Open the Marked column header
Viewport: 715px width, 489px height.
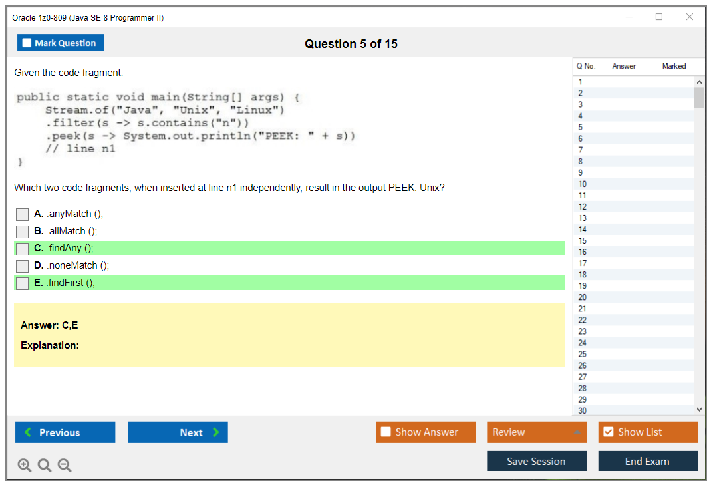click(673, 66)
